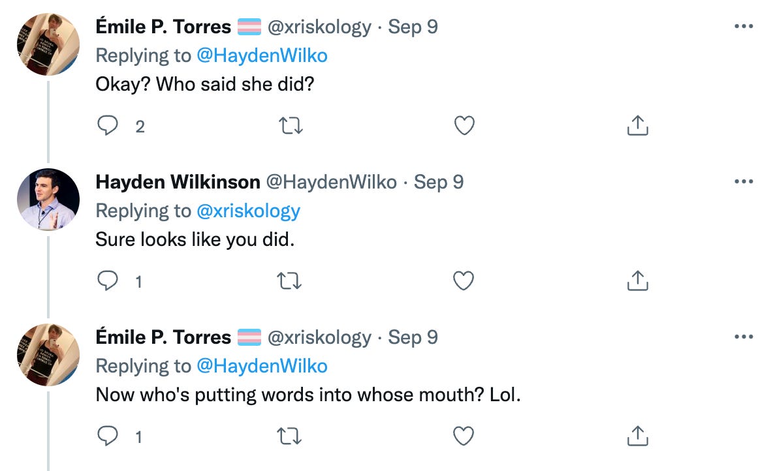Open more options on the bottom tweet

click(x=744, y=335)
